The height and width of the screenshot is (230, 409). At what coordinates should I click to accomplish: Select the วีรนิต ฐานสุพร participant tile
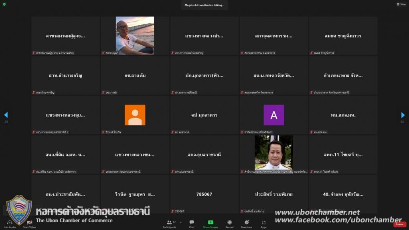pyautogui.click(x=135, y=194)
